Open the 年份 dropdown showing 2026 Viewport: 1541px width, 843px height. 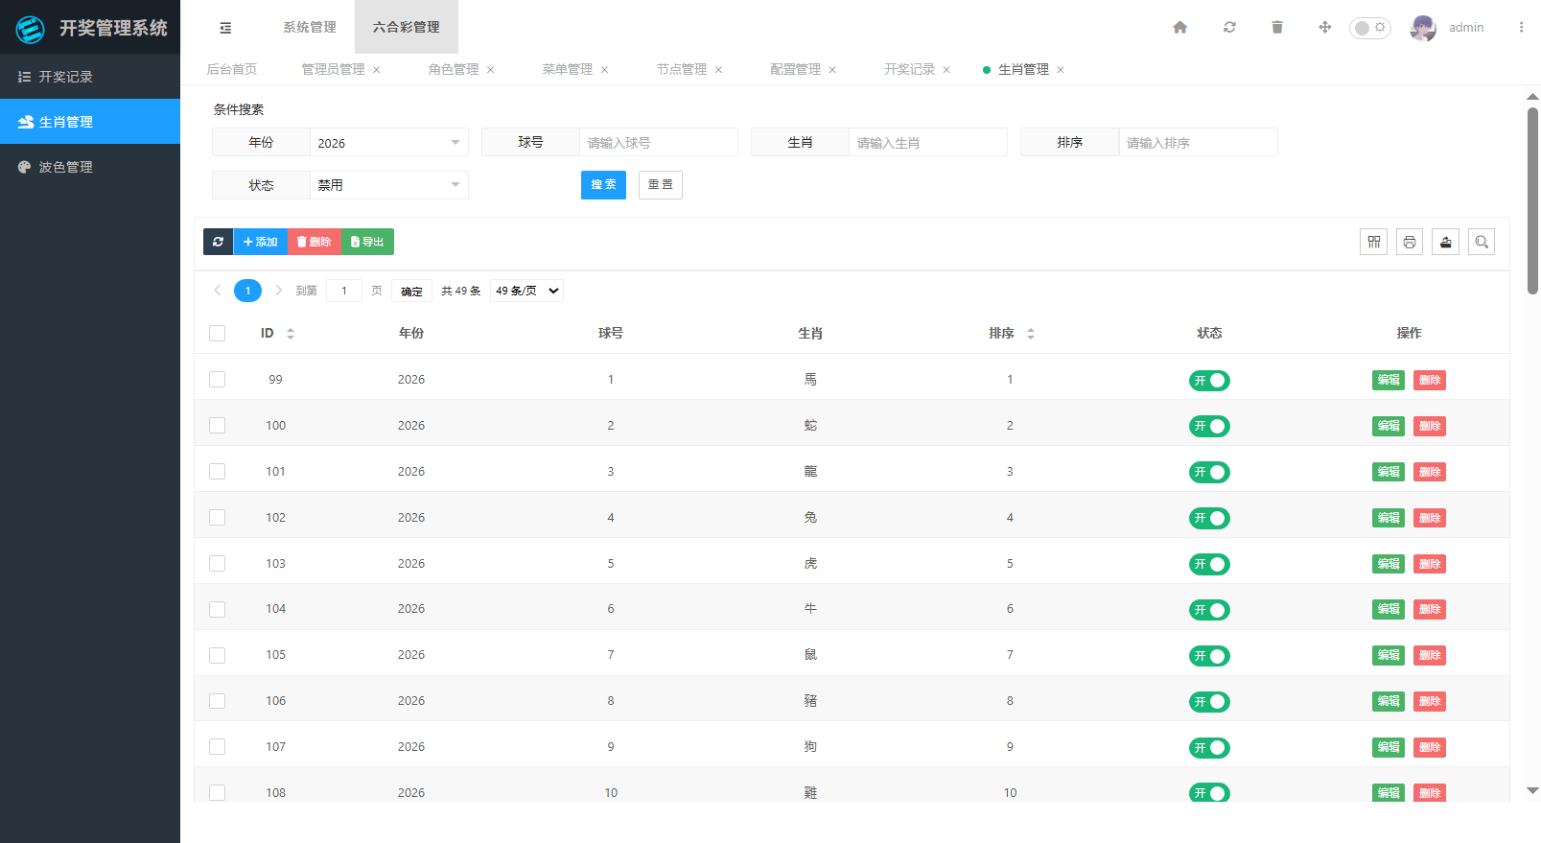pyautogui.click(x=389, y=143)
